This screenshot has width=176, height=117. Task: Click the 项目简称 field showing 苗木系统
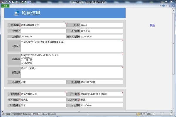tap(101, 31)
